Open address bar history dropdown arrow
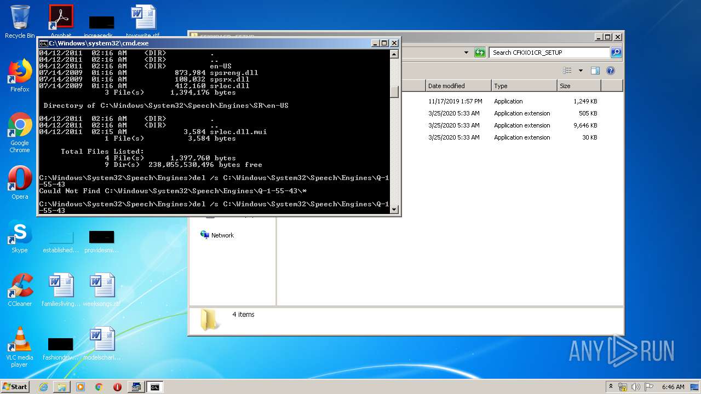 pyautogui.click(x=466, y=53)
